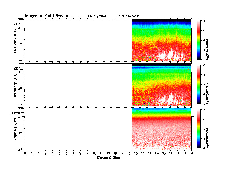Click "Frequency (Hz)" label of Riometer panel
The image size is (228, 176).
click(x=15, y=130)
